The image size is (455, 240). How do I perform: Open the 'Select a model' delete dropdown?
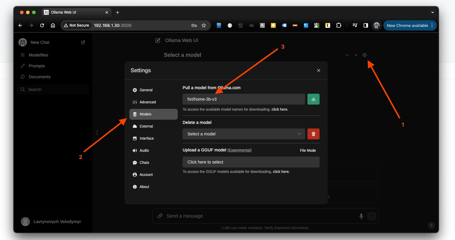click(x=244, y=134)
